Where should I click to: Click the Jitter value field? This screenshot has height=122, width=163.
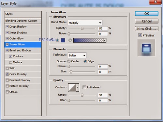click(x=103, y=100)
